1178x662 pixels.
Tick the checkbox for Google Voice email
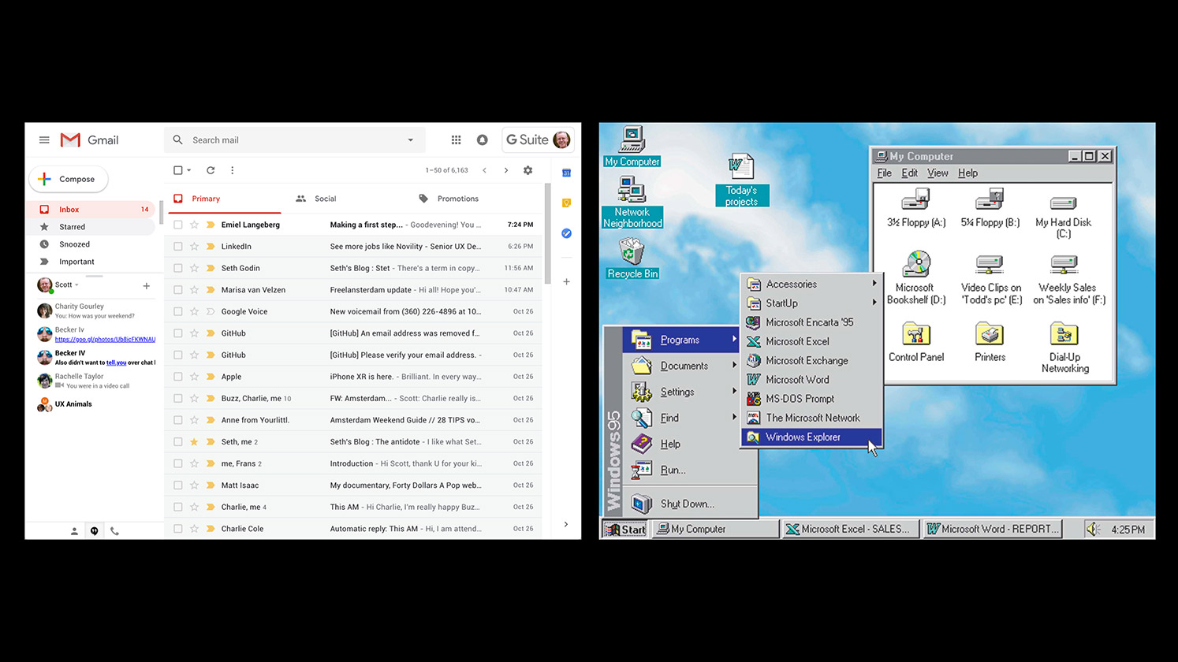(178, 311)
